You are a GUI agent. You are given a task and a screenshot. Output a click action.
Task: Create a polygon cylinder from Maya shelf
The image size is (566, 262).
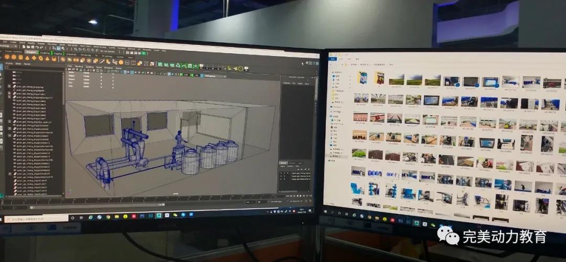click(x=20, y=58)
